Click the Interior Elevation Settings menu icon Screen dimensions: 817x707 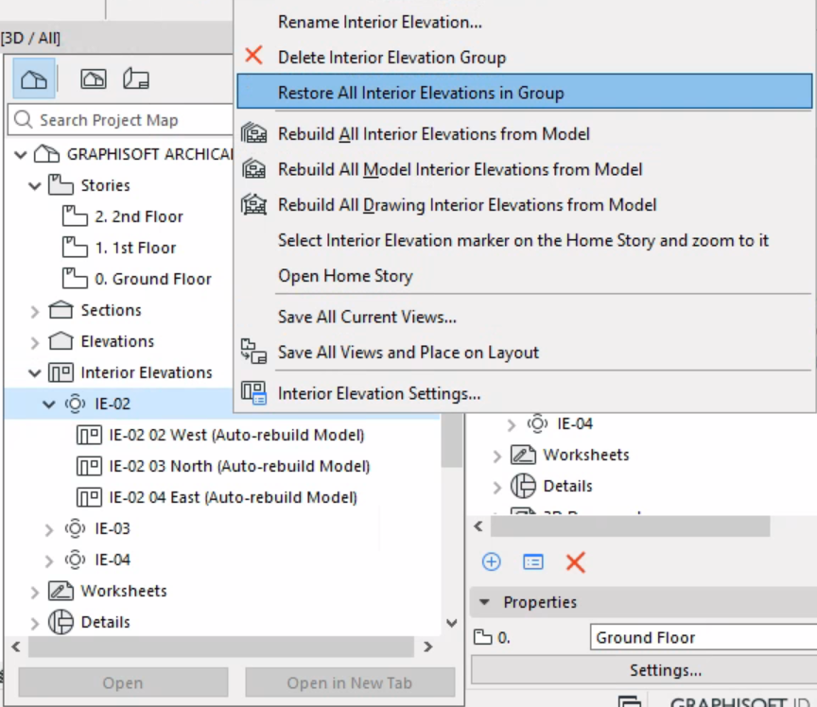pos(253,393)
